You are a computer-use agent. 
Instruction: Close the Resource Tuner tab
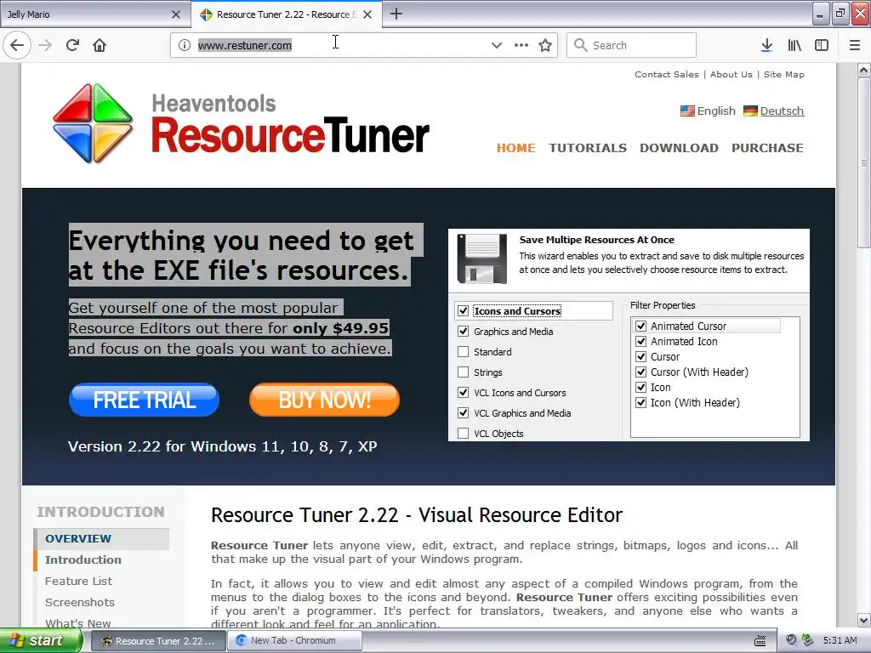click(x=367, y=14)
